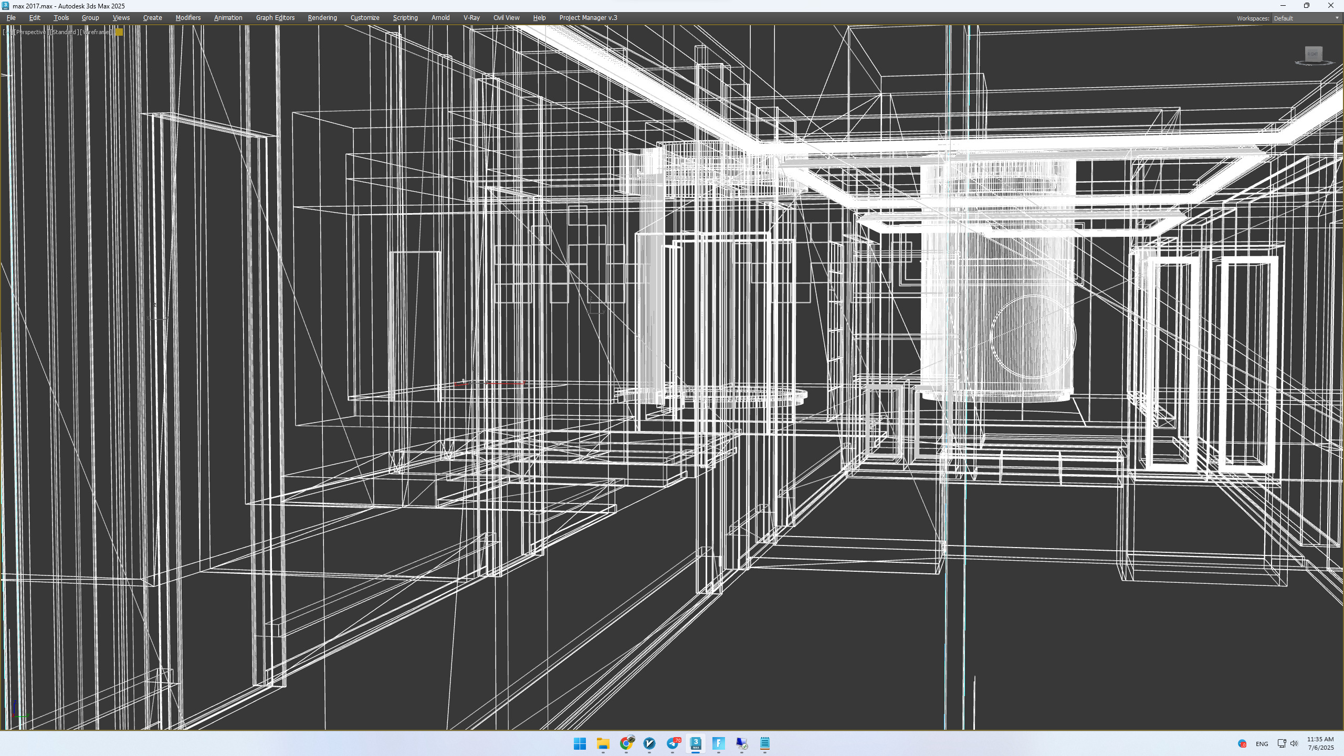Viewport: 1344px width, 756px height.
Task: Open the Perspective viewport label menu
Action: tap(31, 32)
